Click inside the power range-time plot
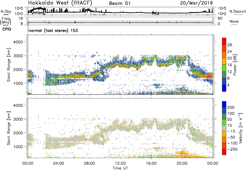Viewport: 246px width, 170px height. coord(120,65)
